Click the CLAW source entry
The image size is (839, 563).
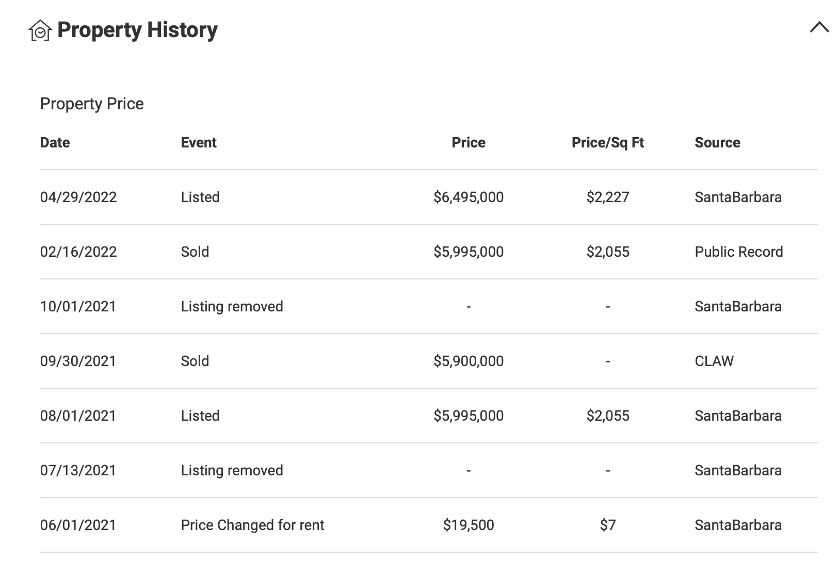tap(714, 361)
